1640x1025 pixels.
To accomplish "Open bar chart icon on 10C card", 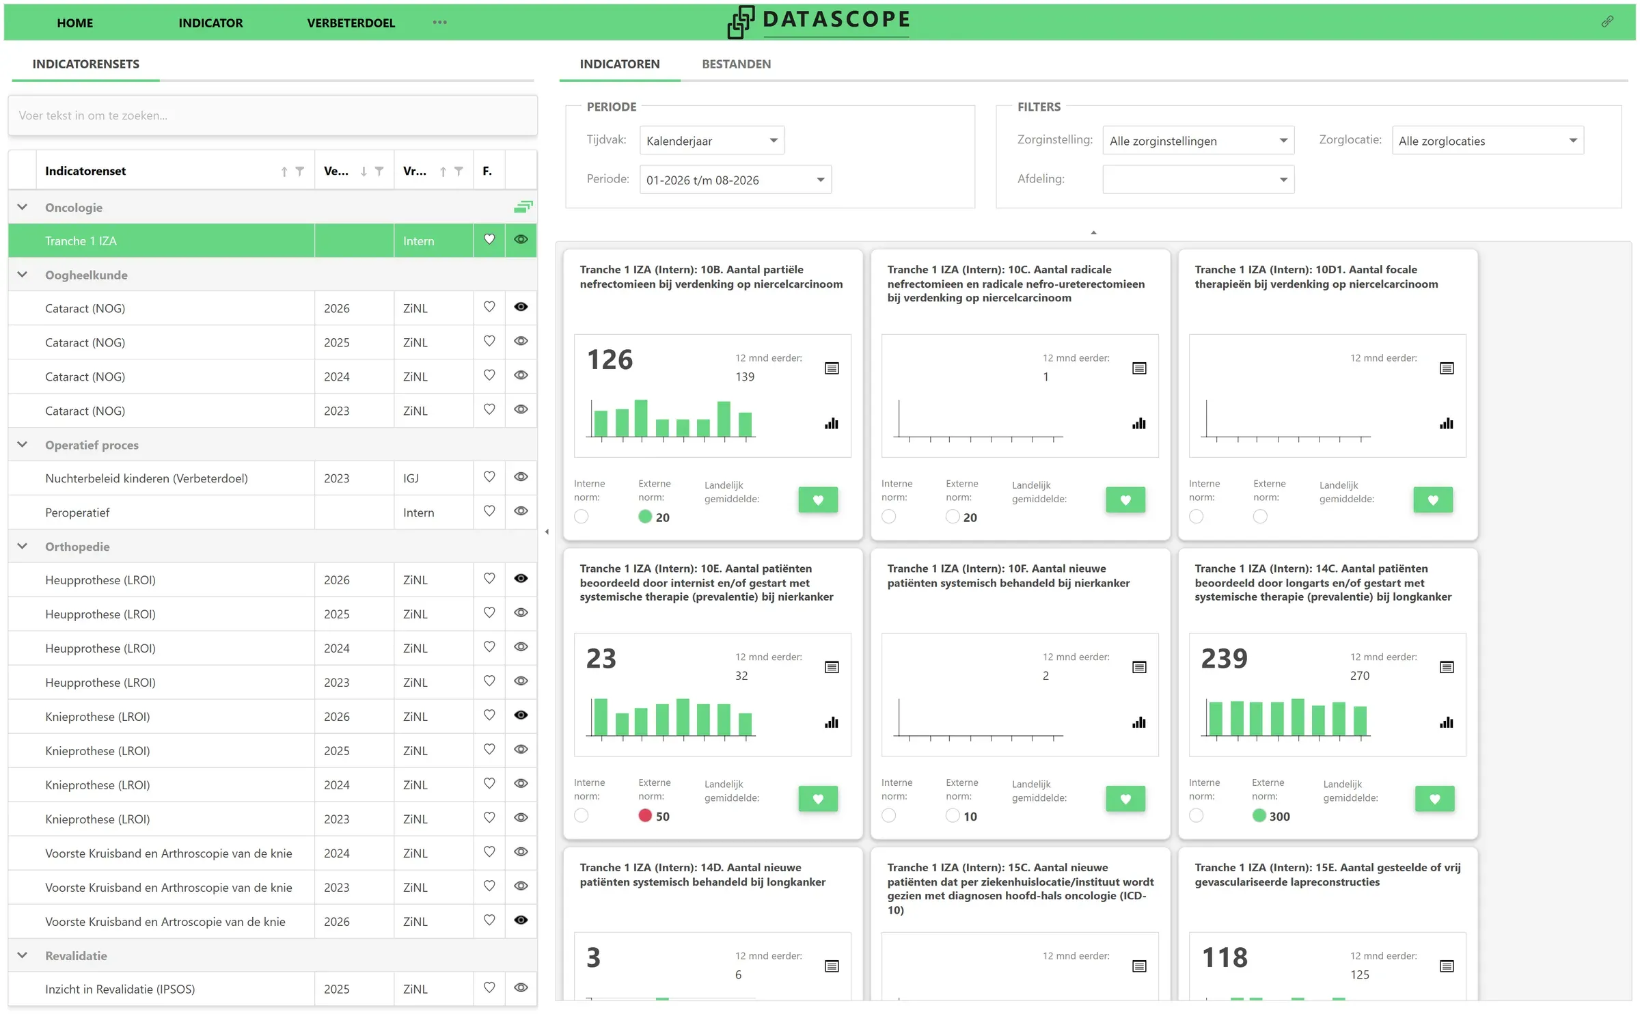I will click(1139, 424).
